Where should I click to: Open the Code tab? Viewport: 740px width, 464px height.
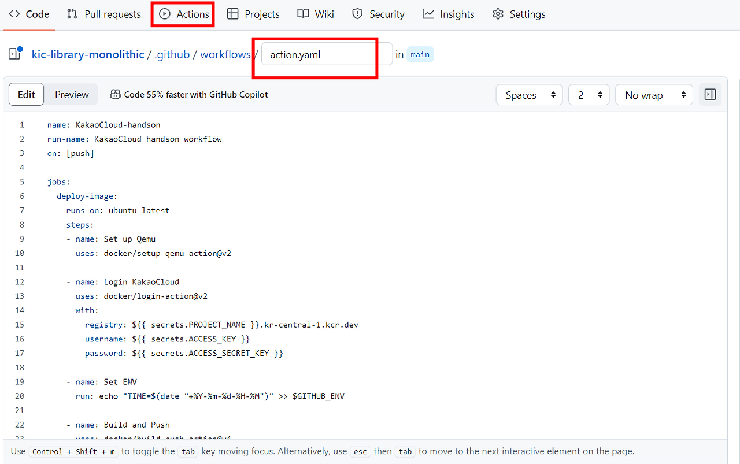point(29,14)
